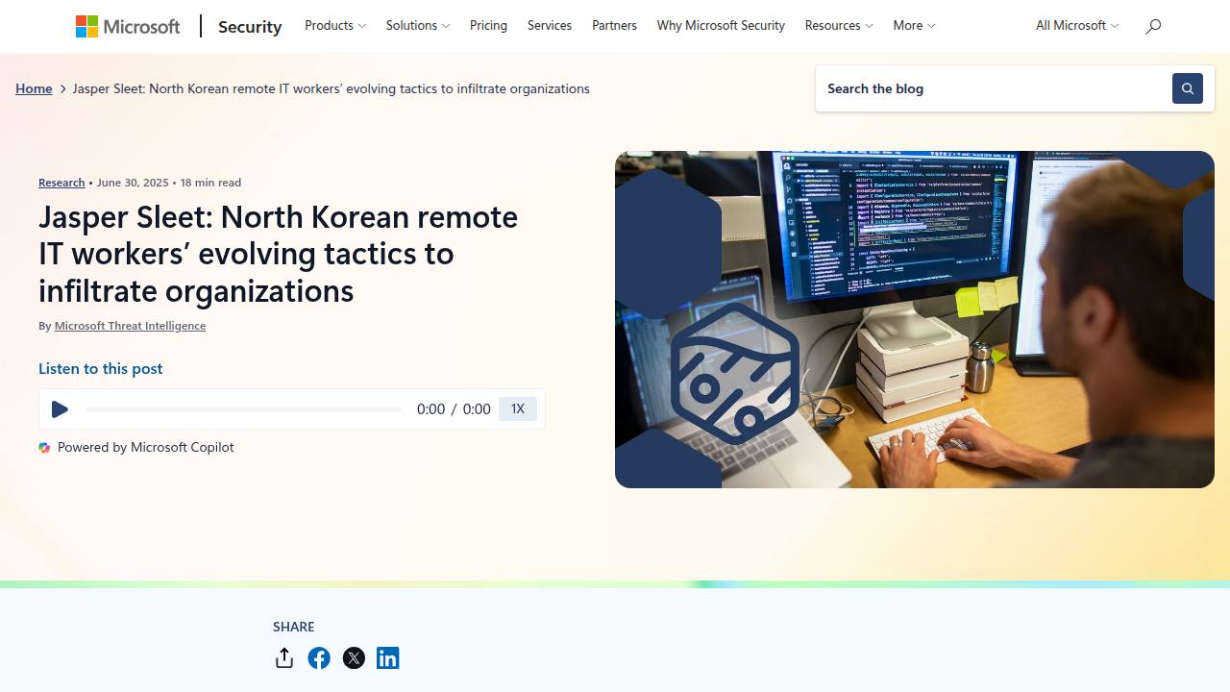Open the Services menu item
The width and height of the screenshot is (1230, 692).
(x=550, y=26)
